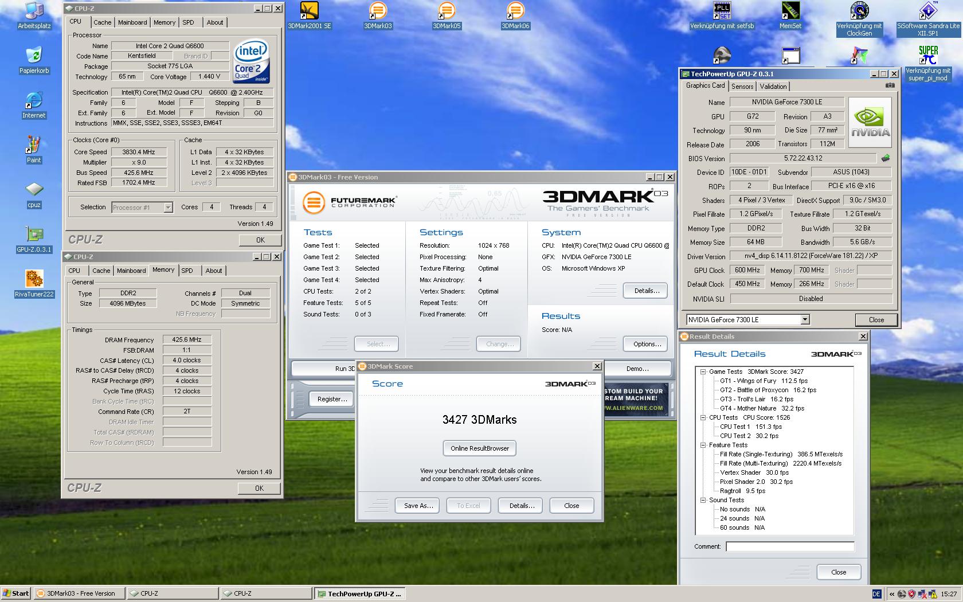Open the ClockGen shortcut icon
This screenshot has height=602, width=963.
(859, 19)
